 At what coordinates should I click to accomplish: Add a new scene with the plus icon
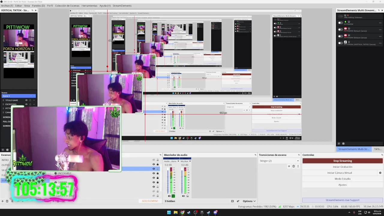[x=3, y=201]
